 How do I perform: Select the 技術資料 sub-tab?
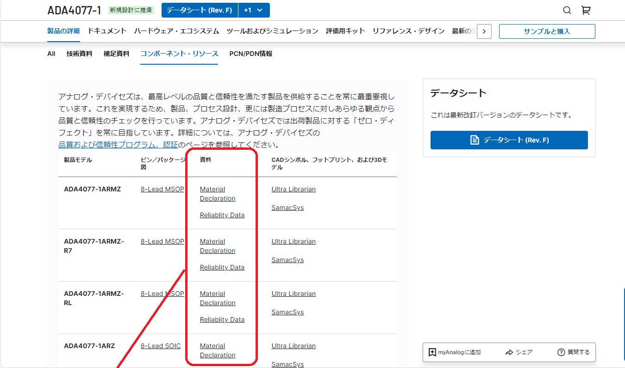pos(79,54)
